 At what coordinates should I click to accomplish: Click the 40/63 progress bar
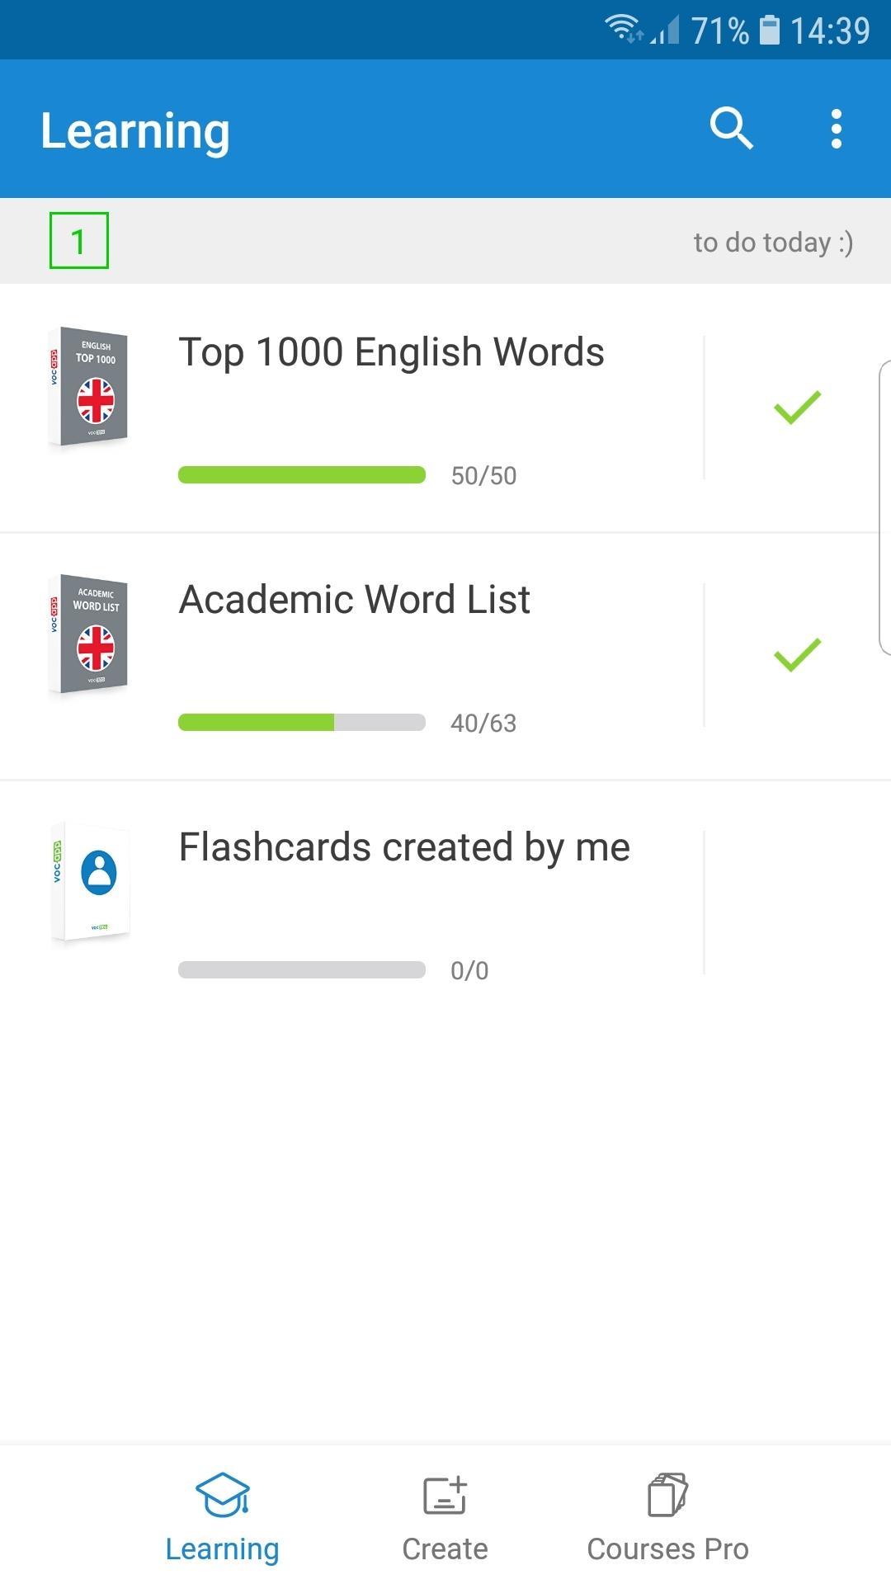[302, 722]
